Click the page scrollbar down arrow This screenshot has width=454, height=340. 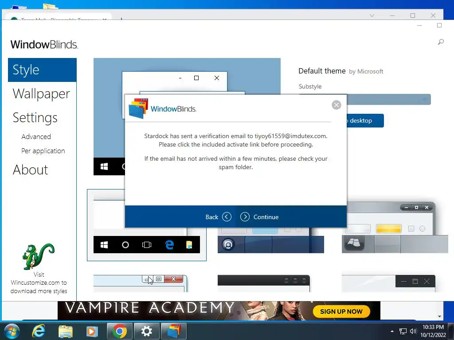pos(439,316)
